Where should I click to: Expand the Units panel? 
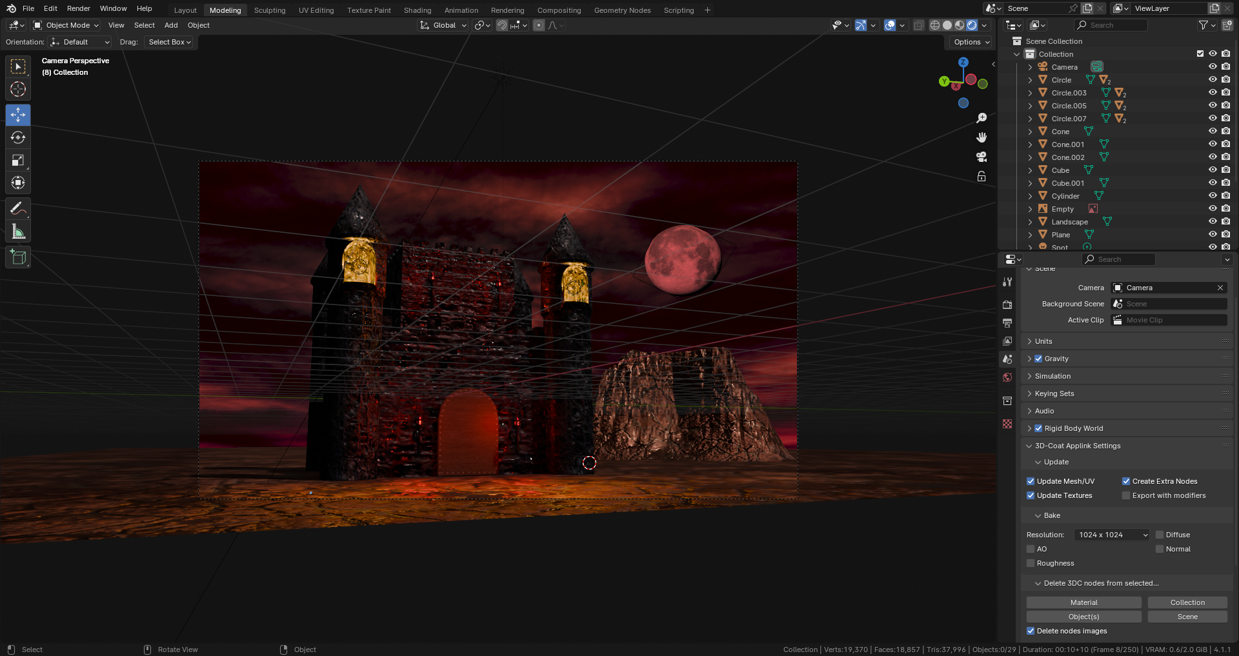pyautogui.click(x=1043, y=341)
